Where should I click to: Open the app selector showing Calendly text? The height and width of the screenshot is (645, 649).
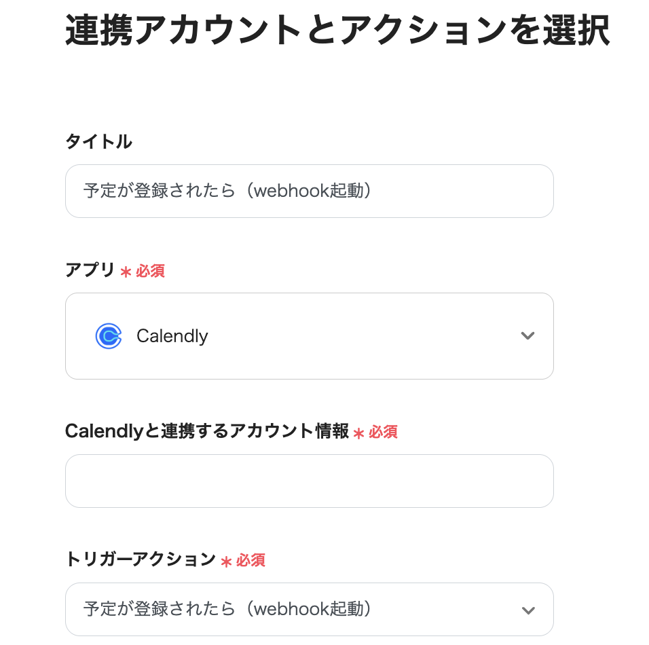tap(172, 336)
